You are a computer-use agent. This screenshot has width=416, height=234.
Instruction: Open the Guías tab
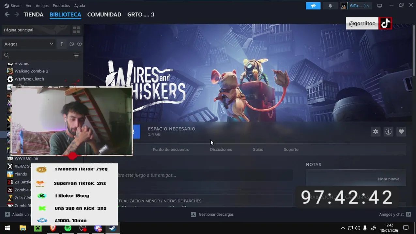pos(257,149)
